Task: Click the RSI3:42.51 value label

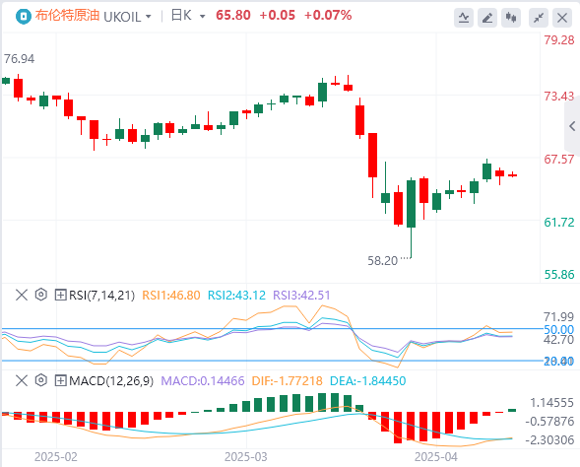Action: [301, 296]
